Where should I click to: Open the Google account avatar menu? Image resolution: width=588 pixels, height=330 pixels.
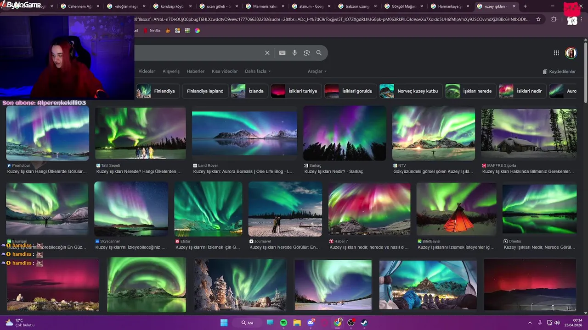(x=571, y=53)
